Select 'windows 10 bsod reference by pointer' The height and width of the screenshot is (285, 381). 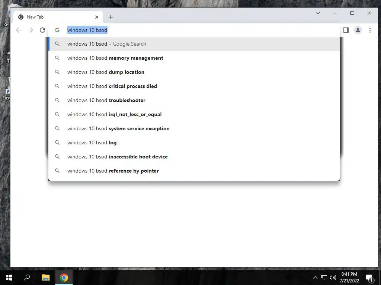click(x=194, y=171)
